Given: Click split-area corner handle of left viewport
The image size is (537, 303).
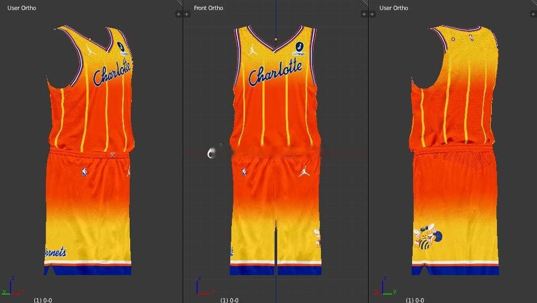Looking at the screenshot, I should (180, 3).
